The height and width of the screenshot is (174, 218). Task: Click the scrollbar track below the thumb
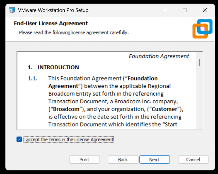(199, 98)
